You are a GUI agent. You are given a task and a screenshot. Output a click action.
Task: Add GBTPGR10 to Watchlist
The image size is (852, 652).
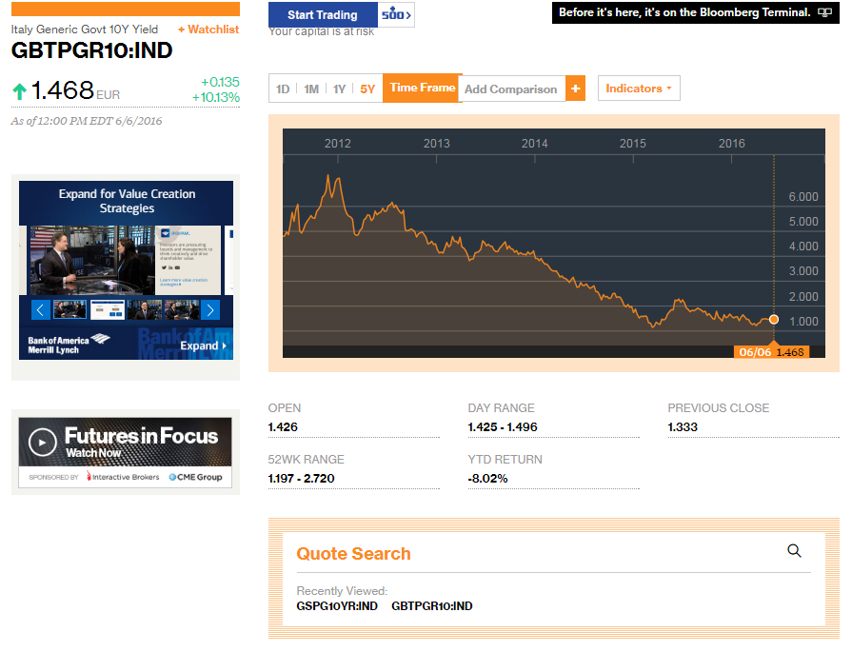(208, 30)
